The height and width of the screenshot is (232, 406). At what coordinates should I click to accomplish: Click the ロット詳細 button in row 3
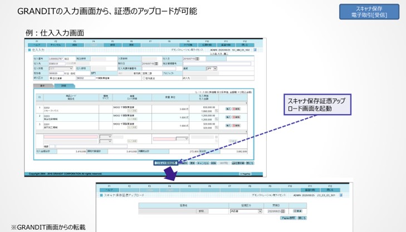(133, 127)
